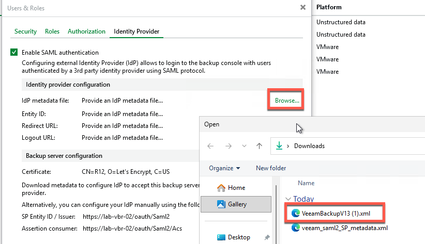Screen dimensions: 425x244
Task: Select Gallery in the navigation pane
Action: (237, 204)
